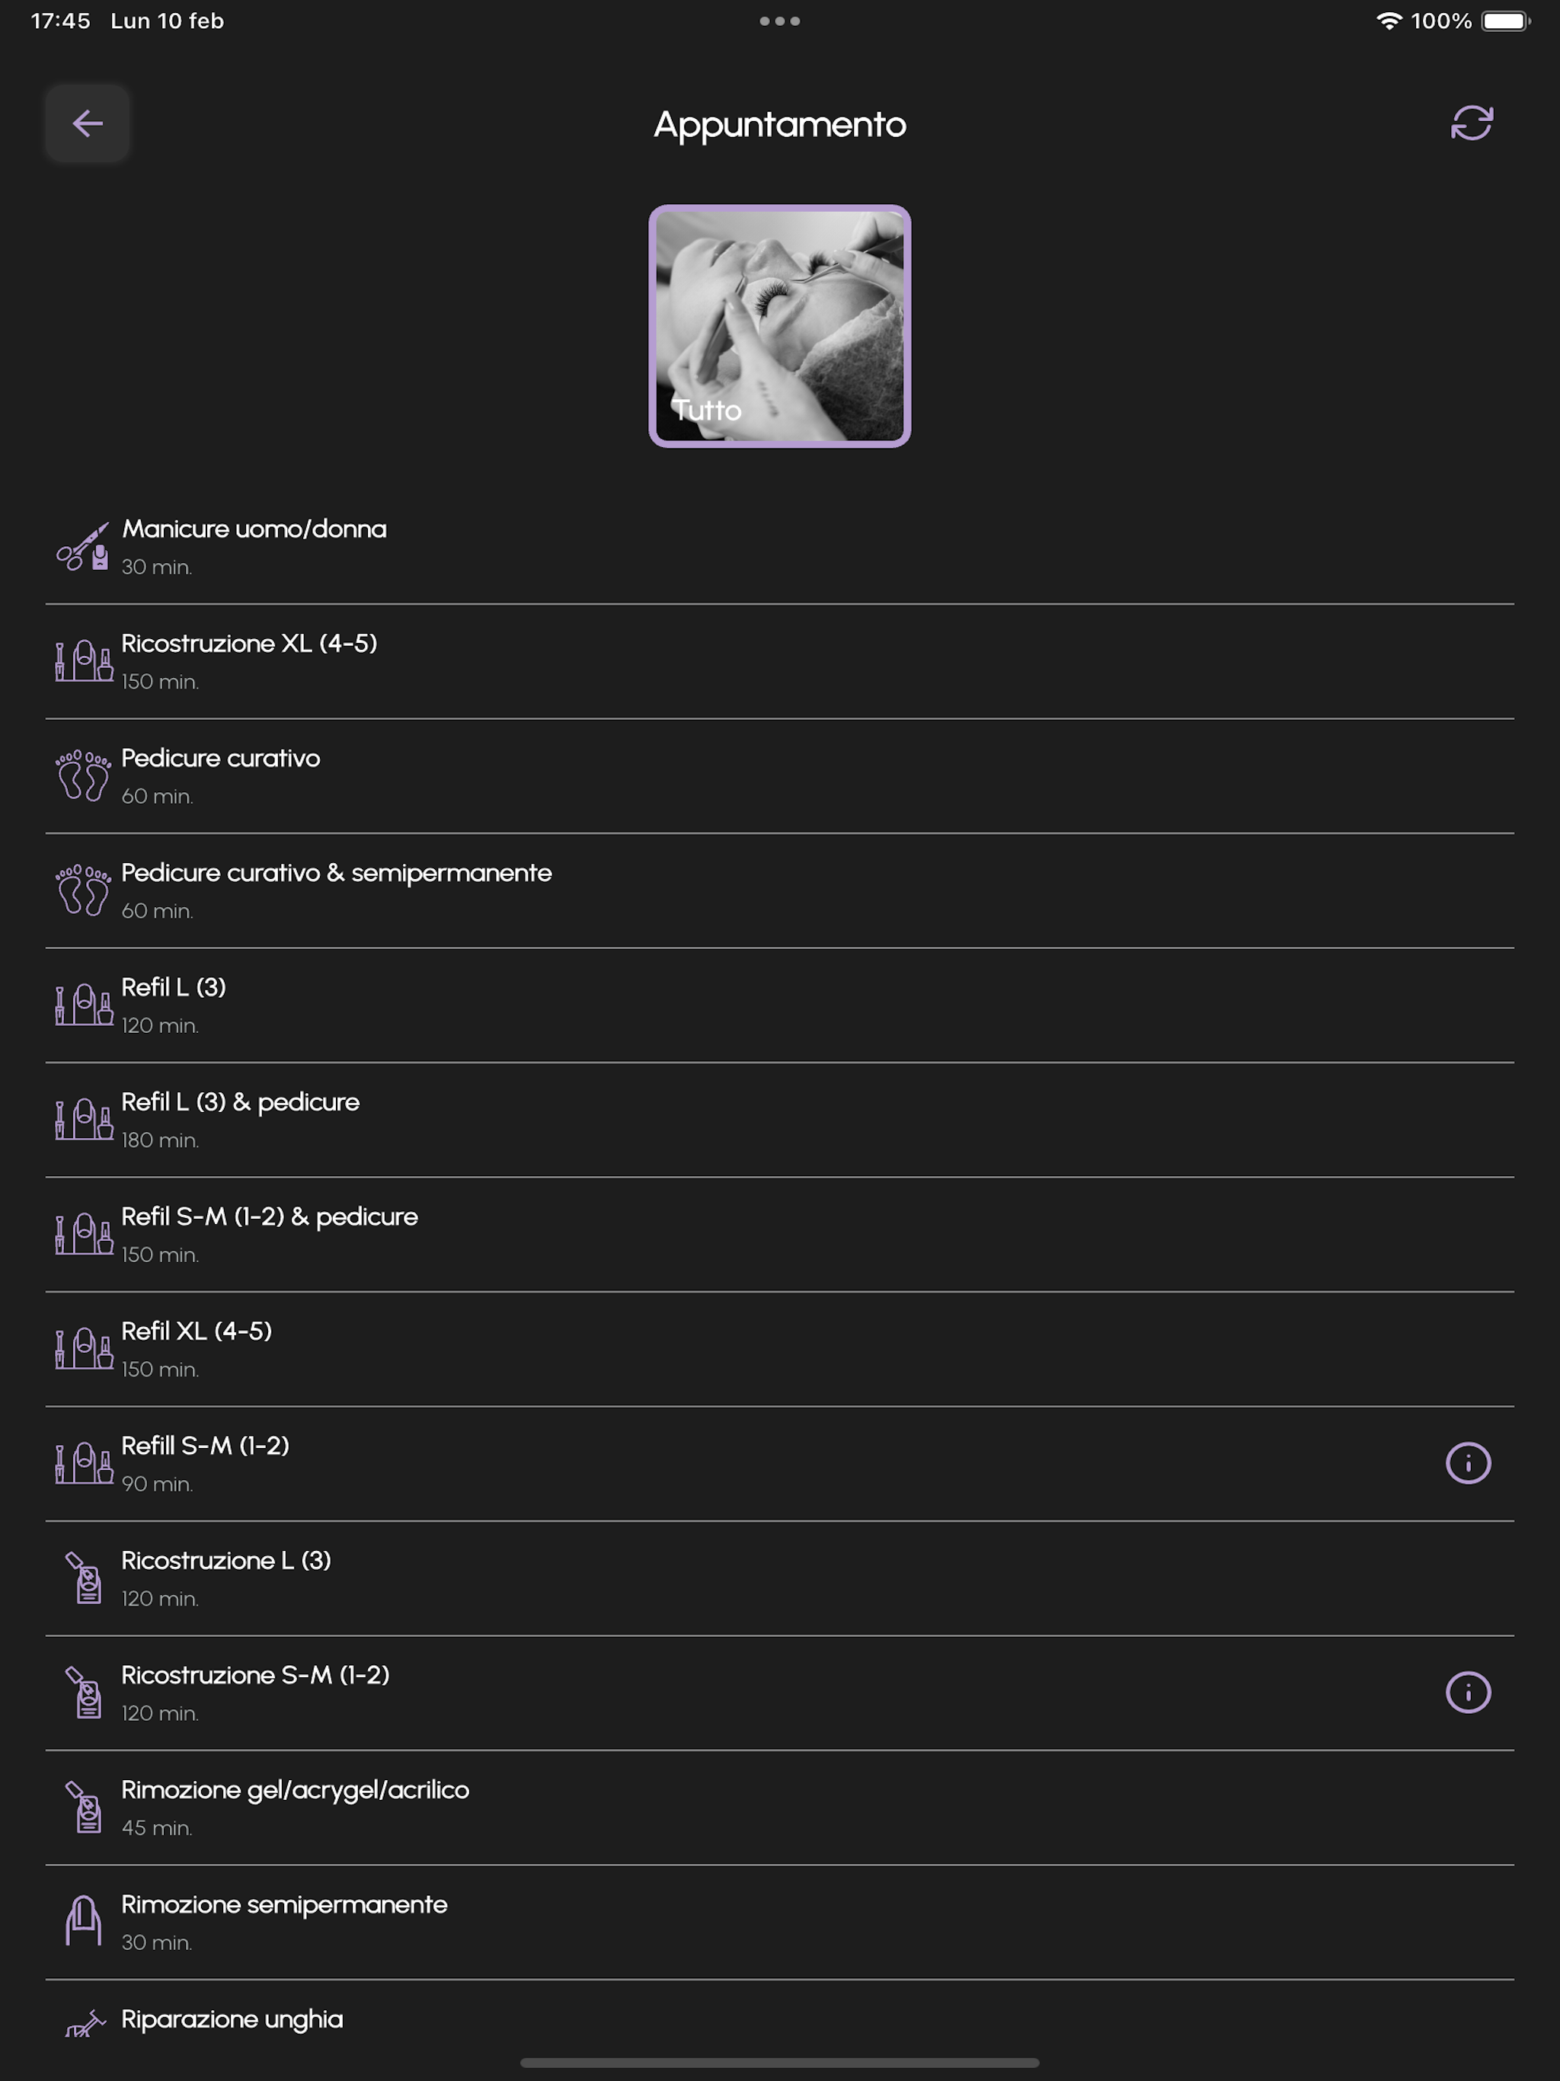
Task: Tap the feet icon for Pedicure curativo & semipermanente
Action: [83, 891]
